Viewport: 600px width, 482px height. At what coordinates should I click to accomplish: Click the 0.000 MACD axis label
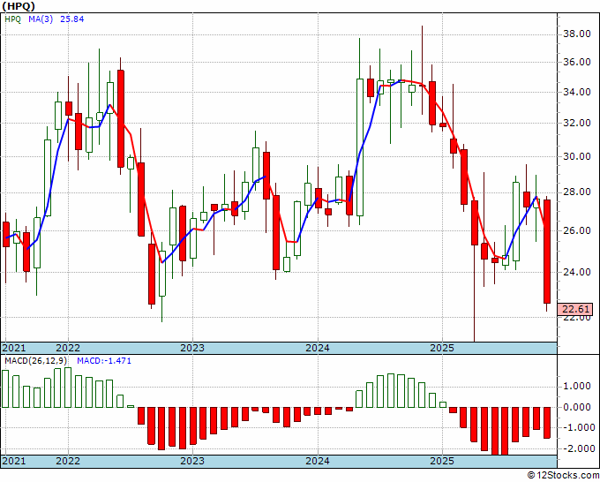pyautogui.click(x=576, y=407)
